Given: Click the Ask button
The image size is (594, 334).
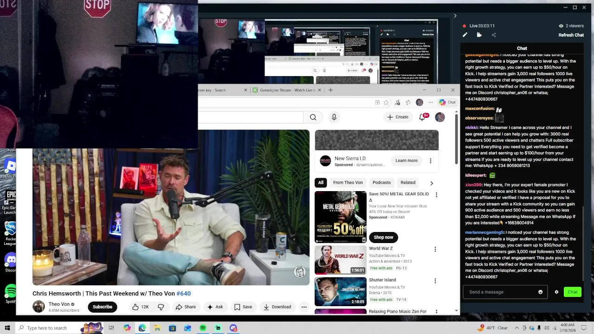Looking at the screenshot, I should click(x=215, y=307).
